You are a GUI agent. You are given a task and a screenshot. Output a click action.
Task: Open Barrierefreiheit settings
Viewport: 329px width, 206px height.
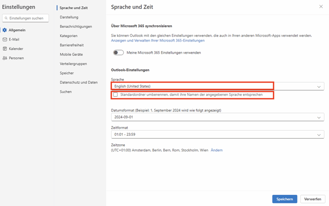pyautogui.click(x=71, y=45)
